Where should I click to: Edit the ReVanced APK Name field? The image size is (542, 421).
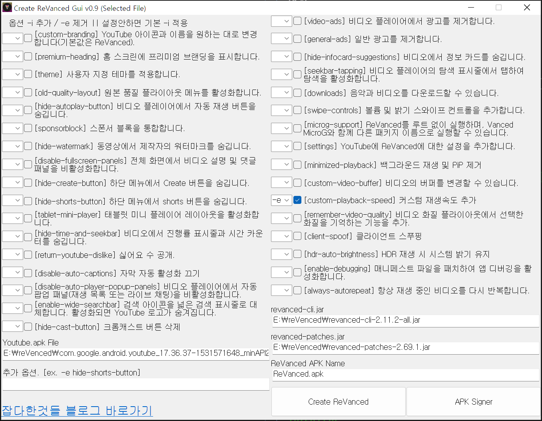(405, 374)
